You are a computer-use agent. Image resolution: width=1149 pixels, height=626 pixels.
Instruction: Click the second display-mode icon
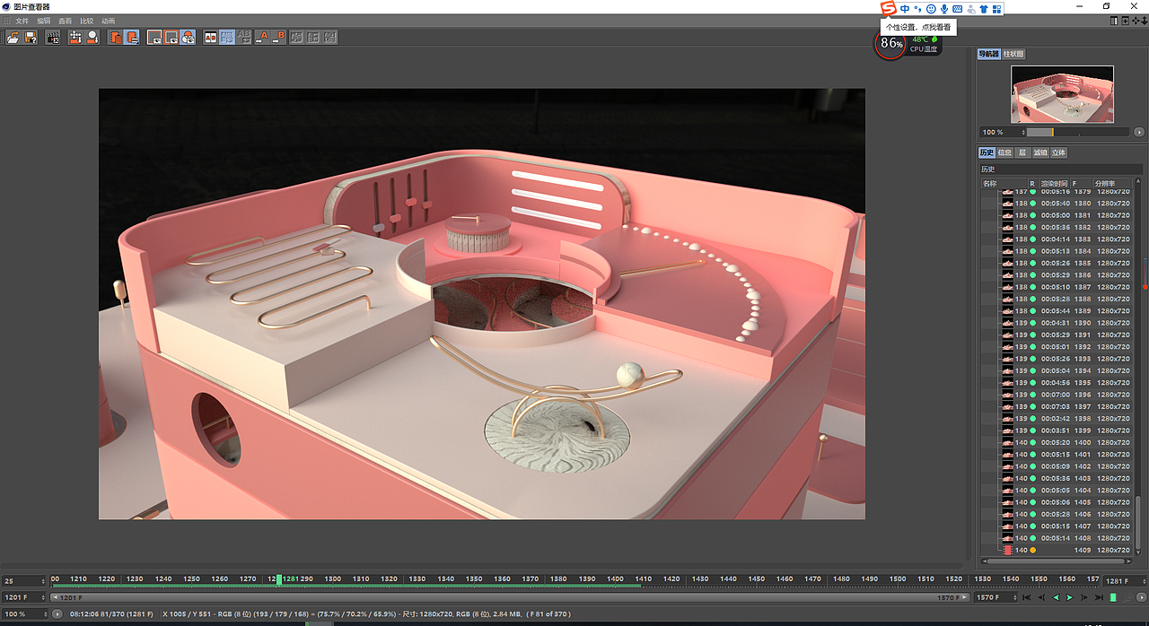pos(171,38)
